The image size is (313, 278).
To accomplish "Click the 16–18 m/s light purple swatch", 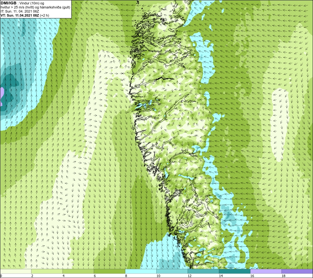I will [x=266, y=271].
